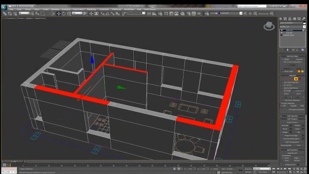
Task: Select Polygon sub-object level icon
Action: [x=296, y=79]
